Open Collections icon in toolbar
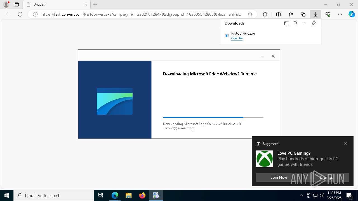This screenshot has height=201, width=358. pyautogui.click(x=303, y=14)
